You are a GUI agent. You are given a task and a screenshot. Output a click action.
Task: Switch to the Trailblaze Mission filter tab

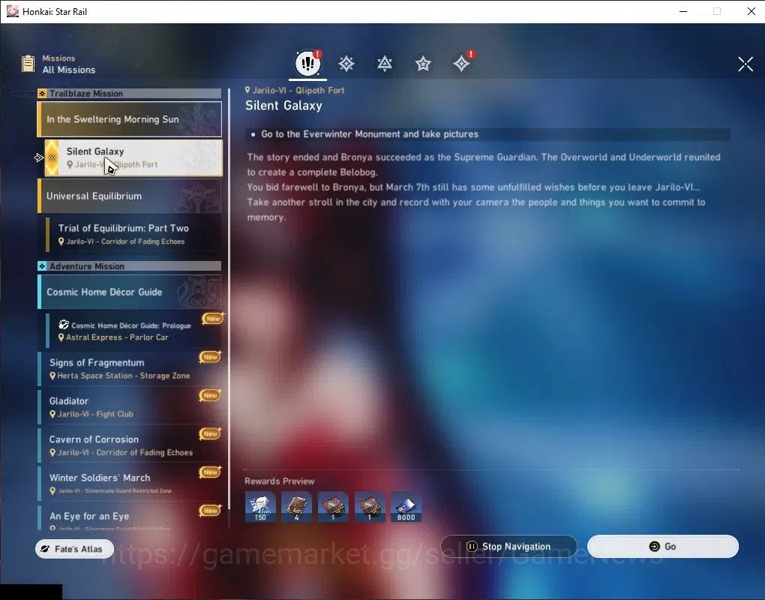point(346,64)
